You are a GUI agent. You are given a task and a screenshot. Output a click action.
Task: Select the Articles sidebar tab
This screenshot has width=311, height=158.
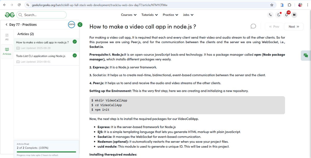pos(7,51)
